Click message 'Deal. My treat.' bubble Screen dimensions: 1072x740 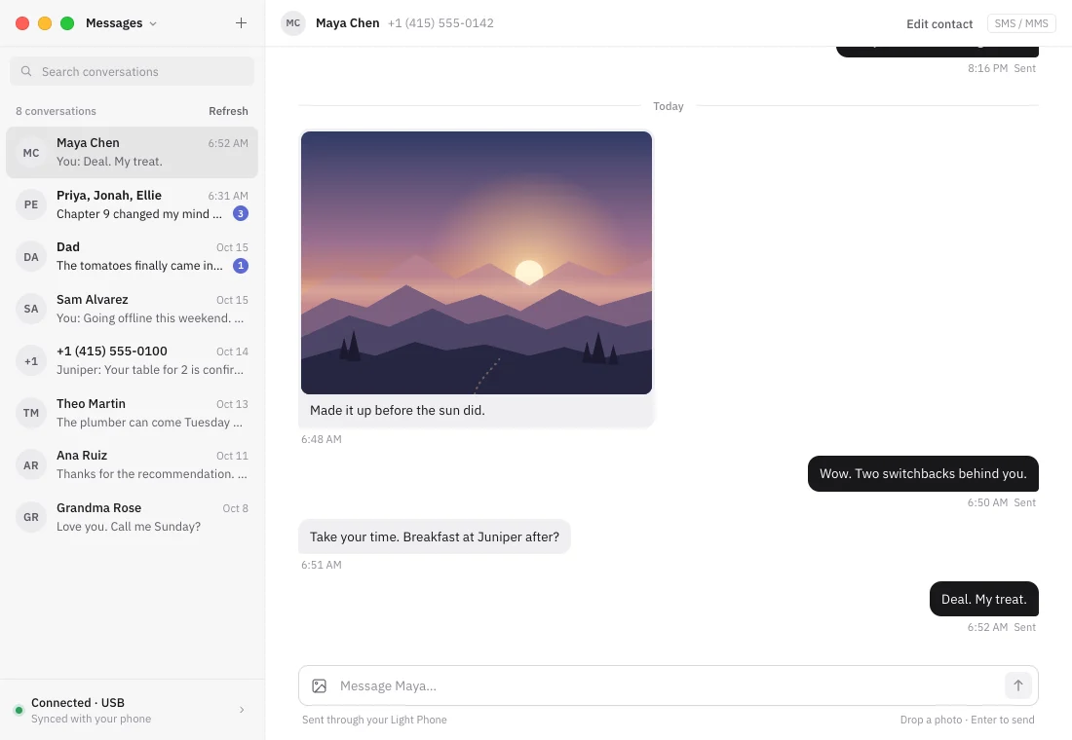point(984,599)
